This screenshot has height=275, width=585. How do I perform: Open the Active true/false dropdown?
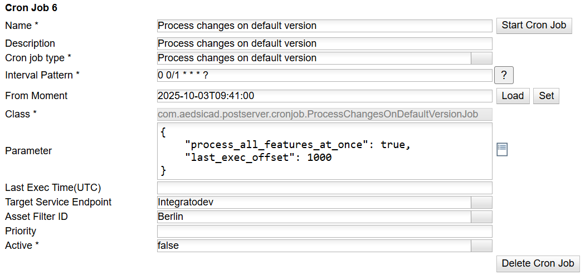tap(481, 245)
